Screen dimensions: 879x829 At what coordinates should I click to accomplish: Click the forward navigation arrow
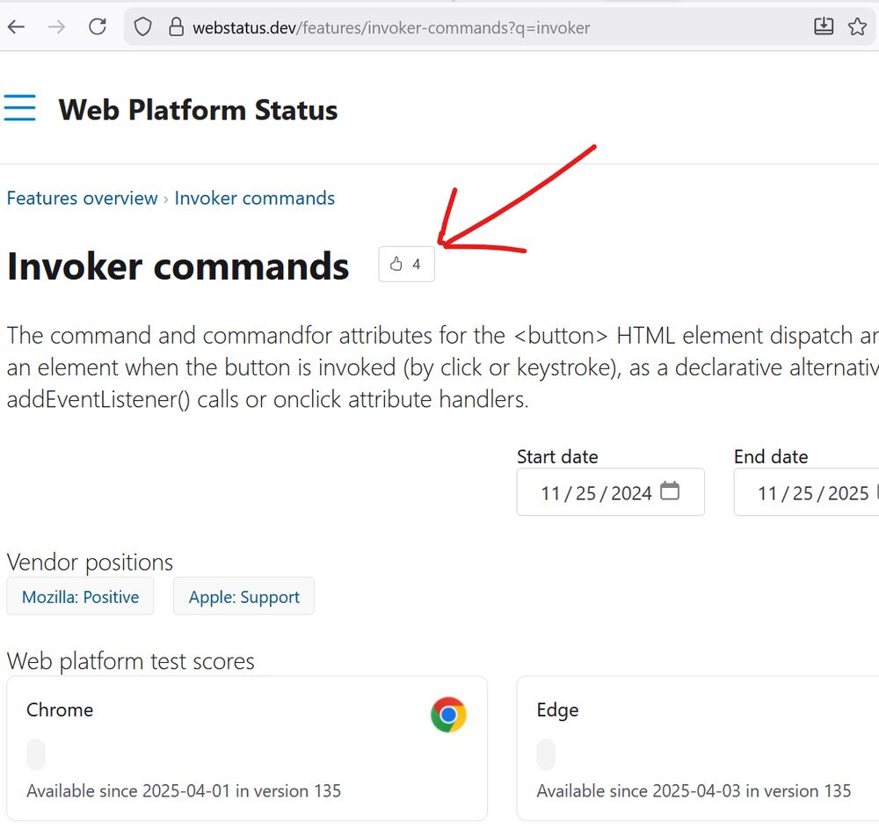[56, 26]
